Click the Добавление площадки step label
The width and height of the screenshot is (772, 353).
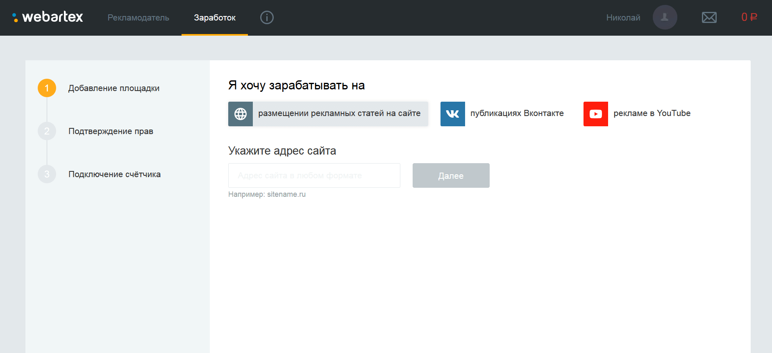click(x=114, y=88)
